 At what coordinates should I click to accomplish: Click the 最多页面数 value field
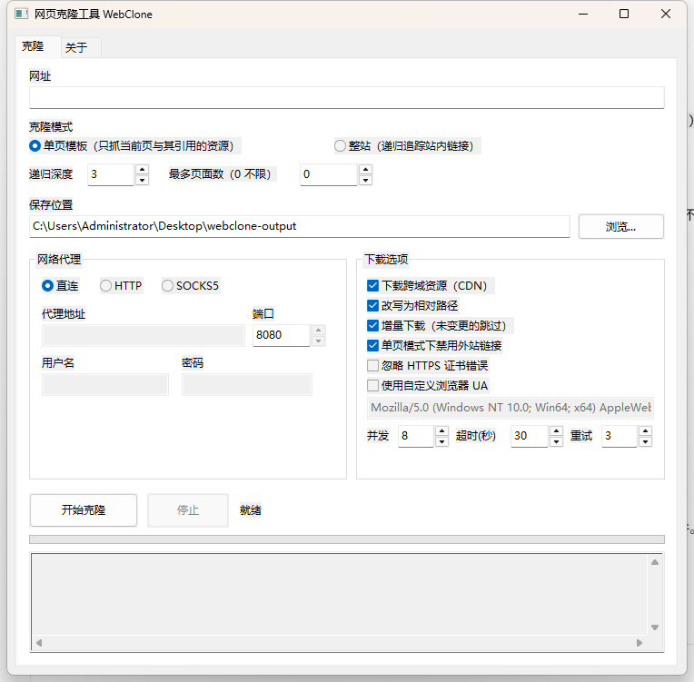click(329, 174)
